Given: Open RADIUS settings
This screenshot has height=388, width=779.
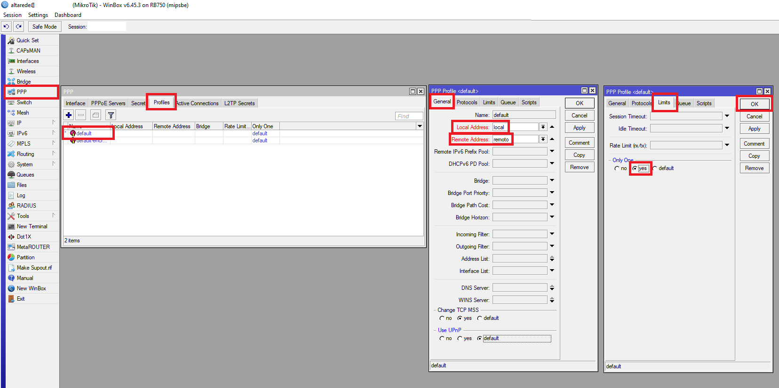Looking at the screenshot, I should (26, 206).
